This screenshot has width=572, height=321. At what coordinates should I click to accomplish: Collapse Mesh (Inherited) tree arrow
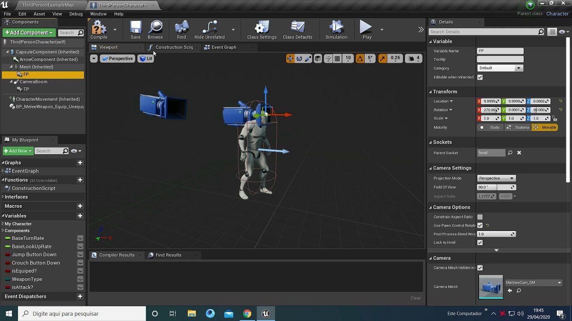[11, 67]
